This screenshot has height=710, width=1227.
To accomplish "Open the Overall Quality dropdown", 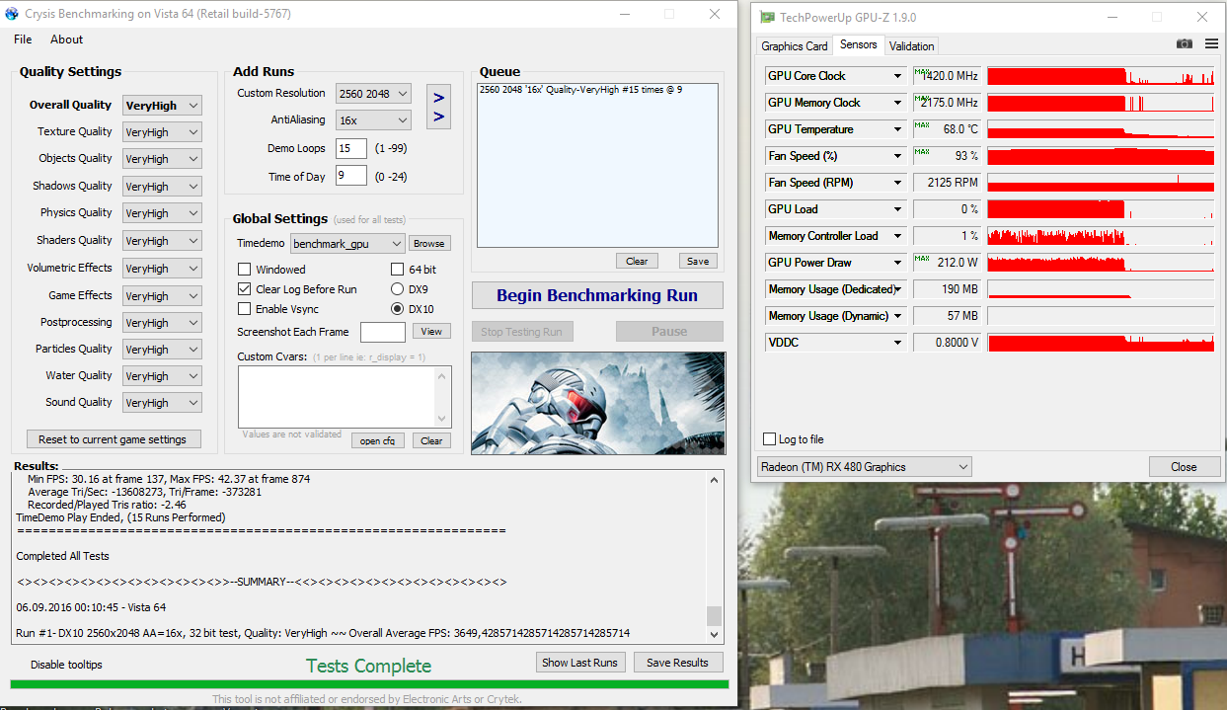I will [x=162, y=106].
